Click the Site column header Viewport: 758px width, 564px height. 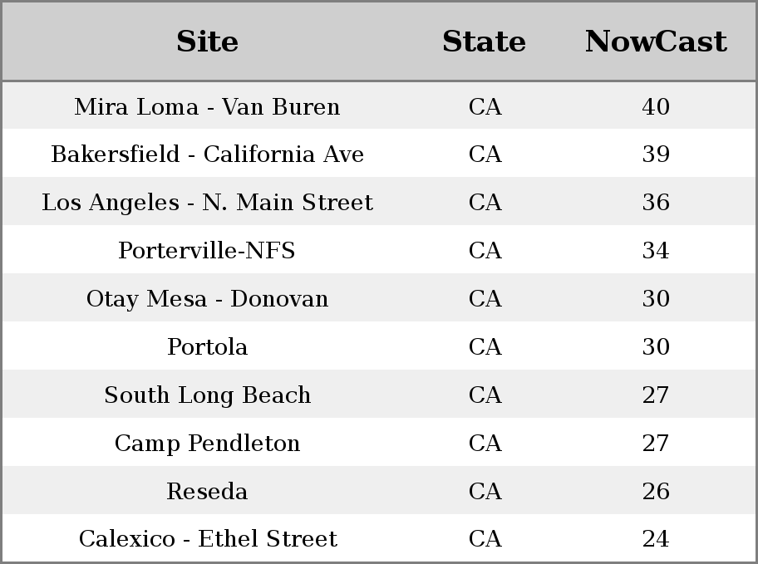208,42
